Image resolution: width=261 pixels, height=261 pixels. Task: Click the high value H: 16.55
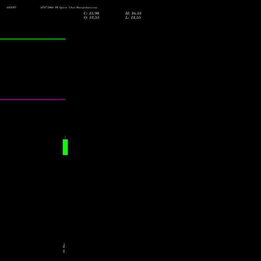(133, 14)
